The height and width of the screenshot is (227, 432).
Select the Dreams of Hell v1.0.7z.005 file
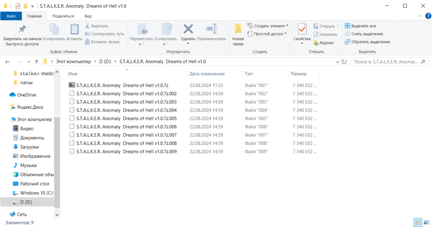tap(126, 118)
